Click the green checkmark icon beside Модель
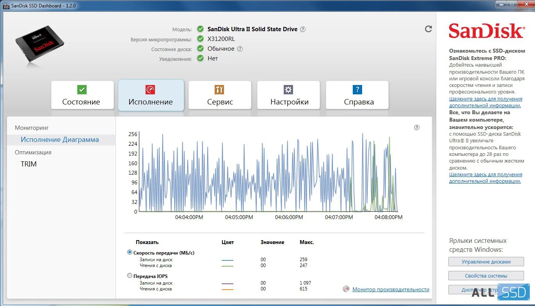Viewport: 535px width, 306px height. [x=200, y=29]
